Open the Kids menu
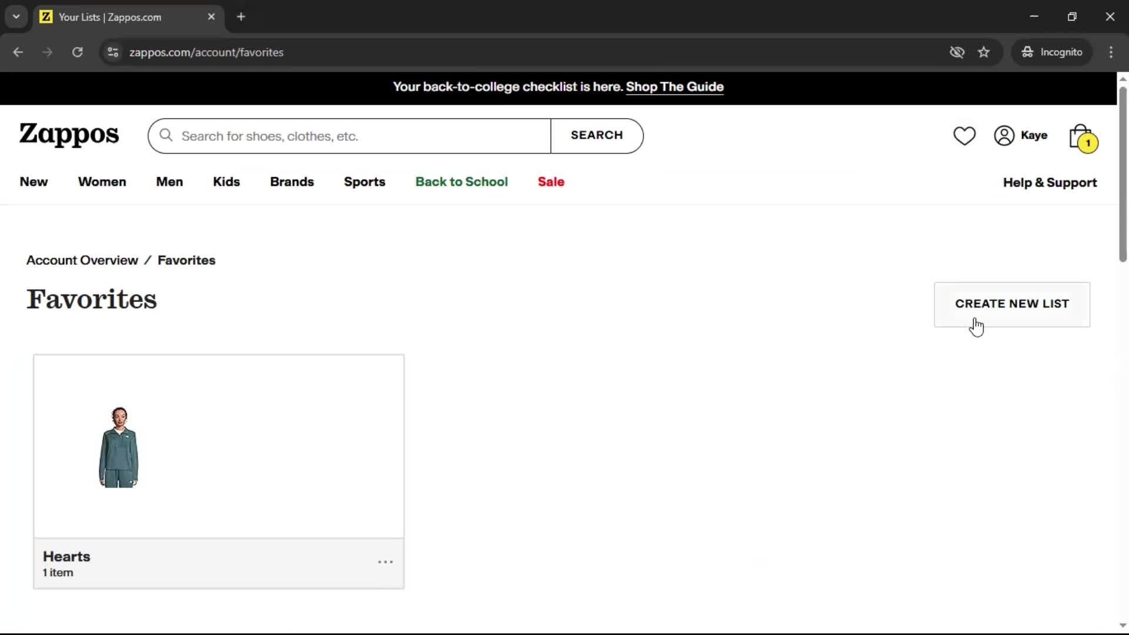This screenshot has width=1129, height=635. [226, 182]
